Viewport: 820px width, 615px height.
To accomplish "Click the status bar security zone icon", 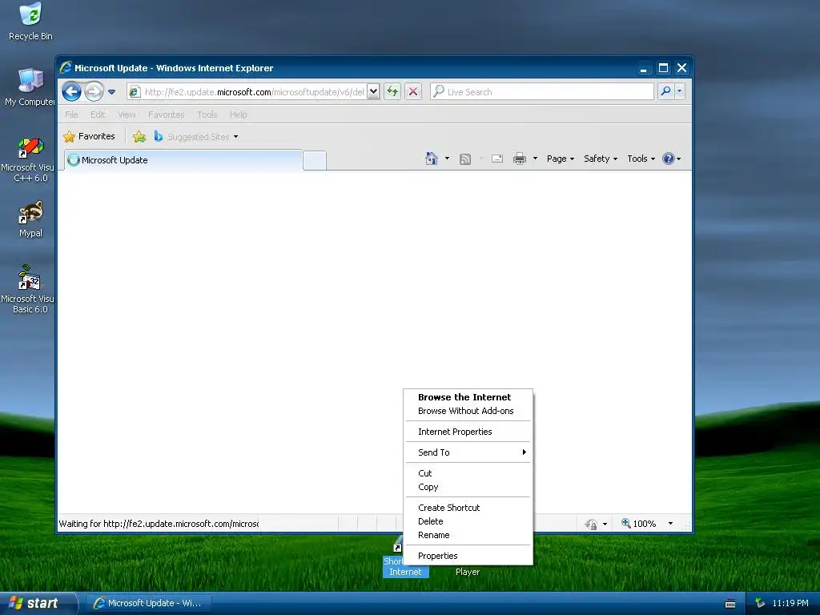I will 591,524.
